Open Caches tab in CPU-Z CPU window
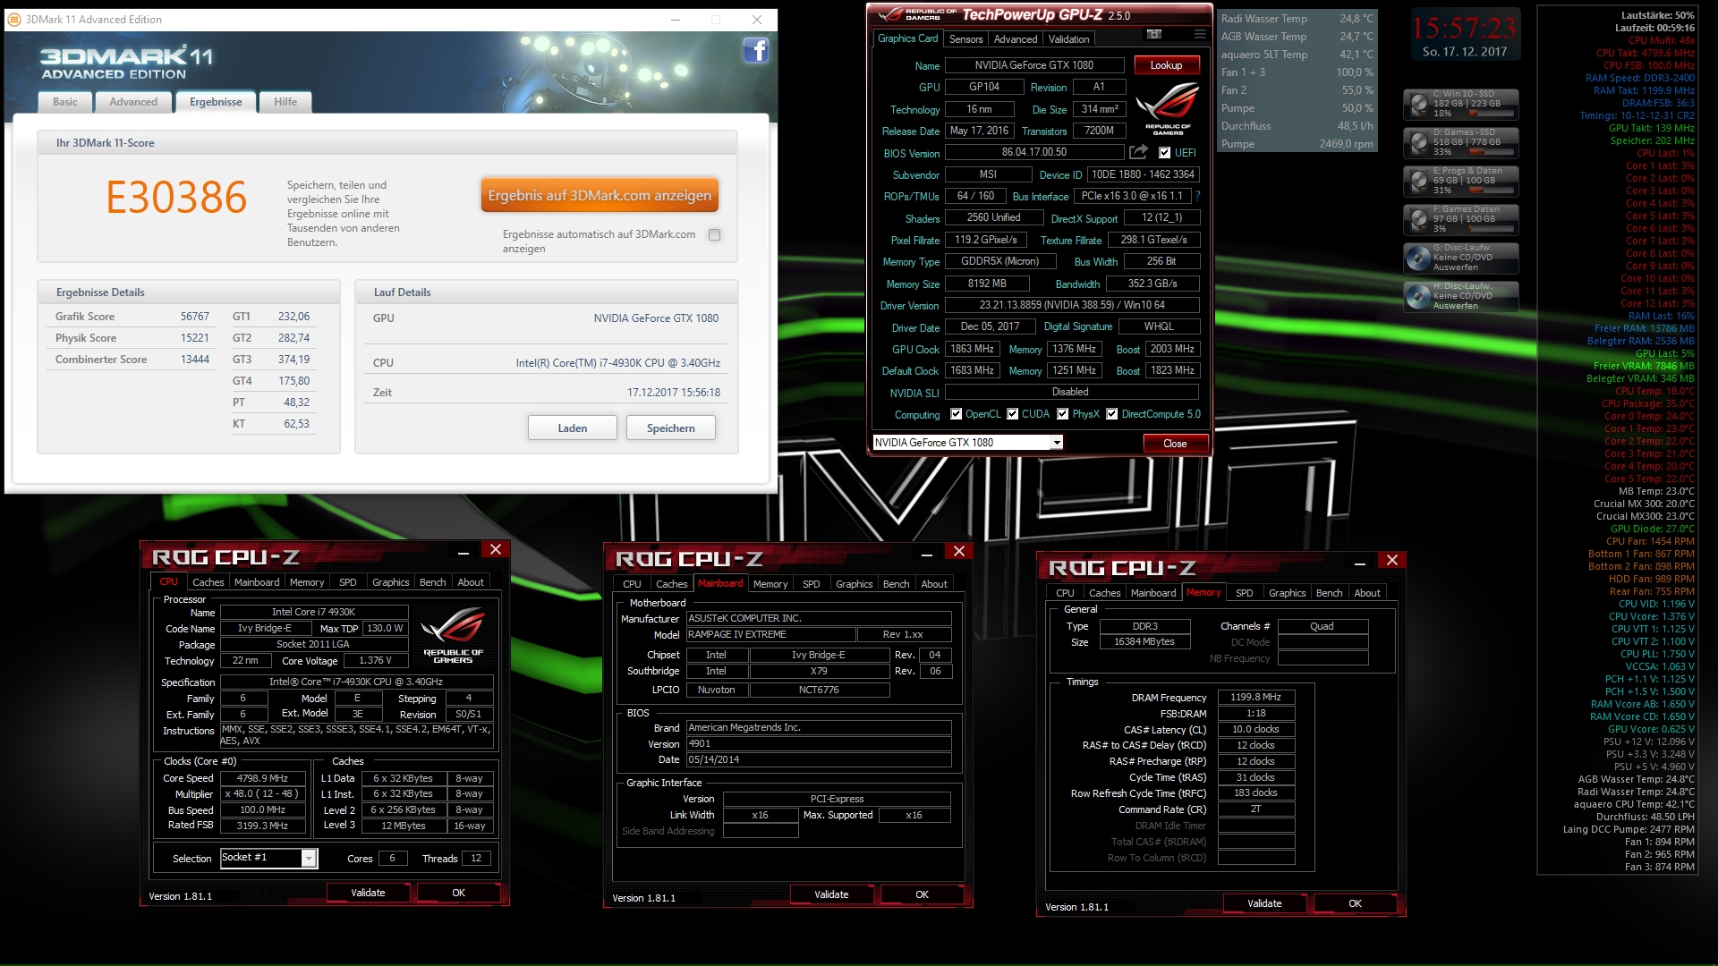The width and height of the screenshot is (1718, 966). [x=208, y=582]
